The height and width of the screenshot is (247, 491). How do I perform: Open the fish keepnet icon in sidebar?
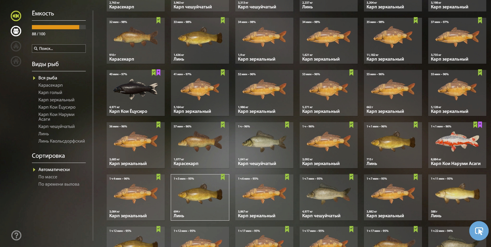pyautogui.click(x=16, y=16)
